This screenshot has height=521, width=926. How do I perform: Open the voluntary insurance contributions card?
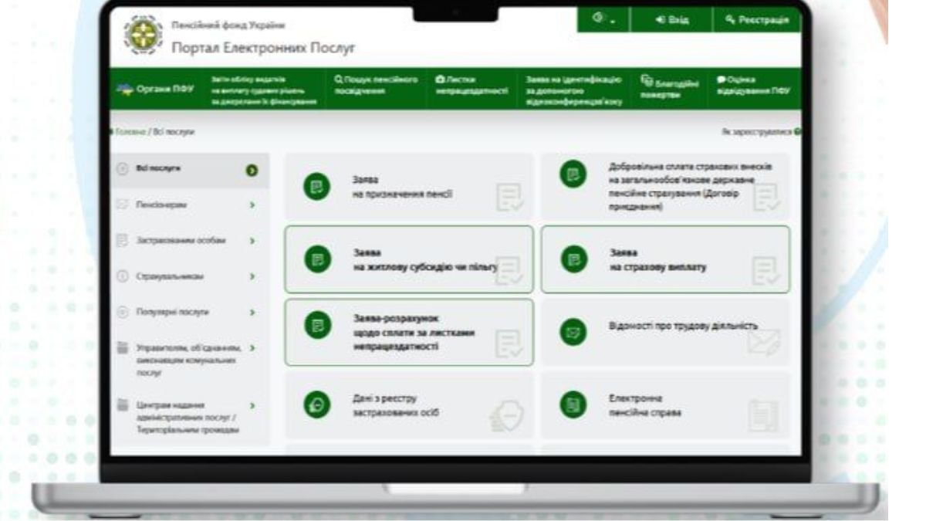(x=665, y=186)
